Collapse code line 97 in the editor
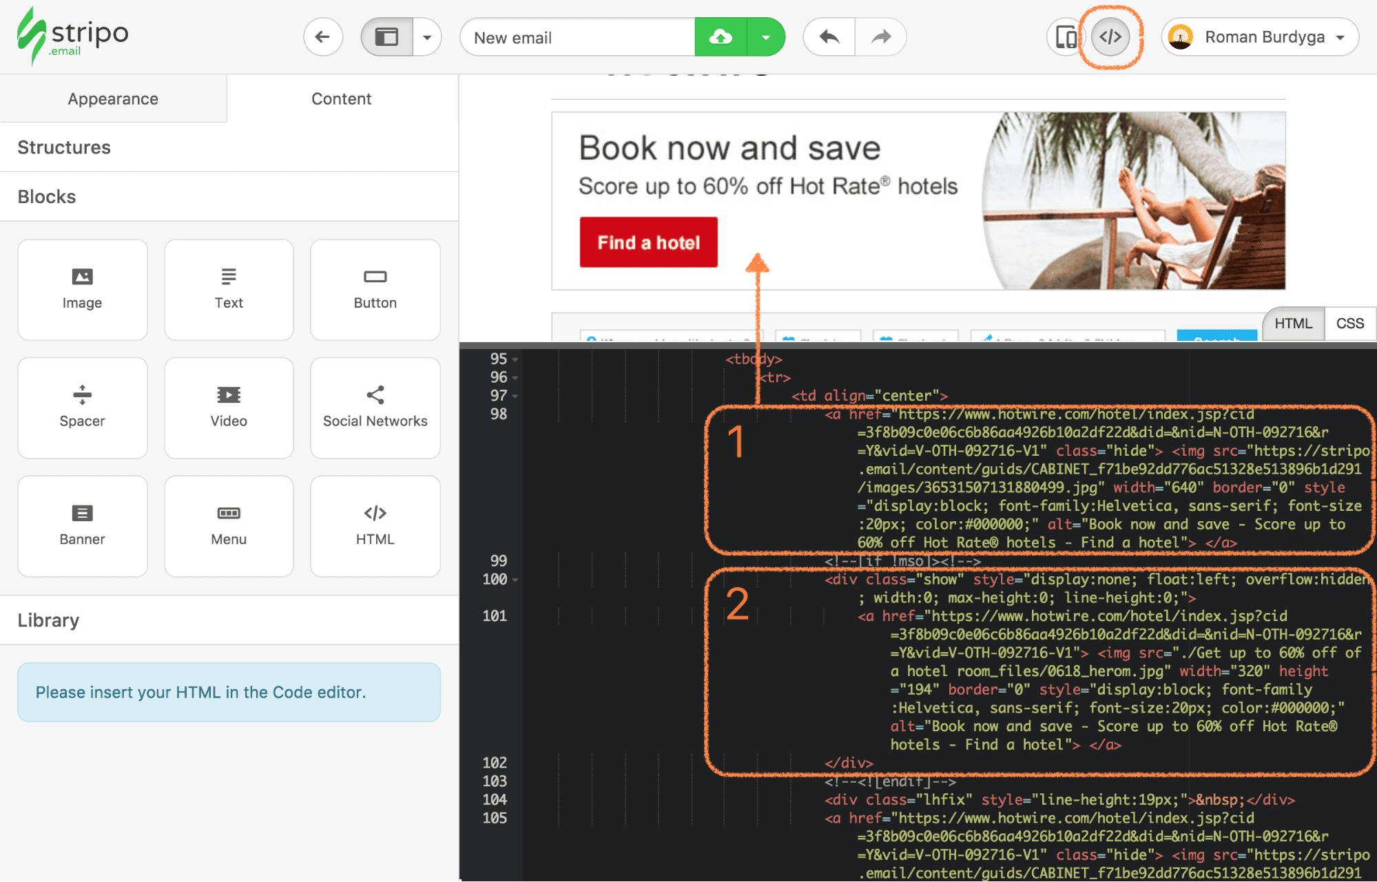This screenshot has width=1377, height=882. pos(516,396)
